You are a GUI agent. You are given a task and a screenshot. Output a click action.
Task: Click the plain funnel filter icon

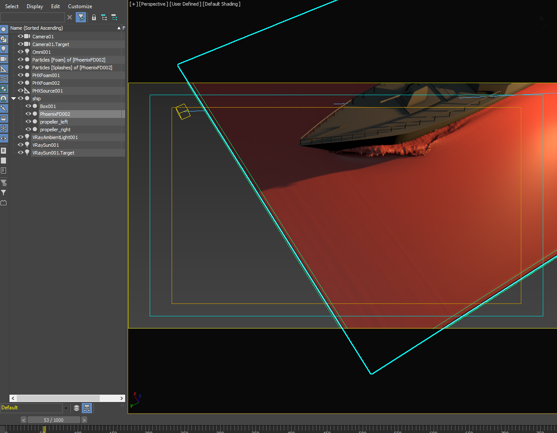pyautogui.click(x=3, y=193)
